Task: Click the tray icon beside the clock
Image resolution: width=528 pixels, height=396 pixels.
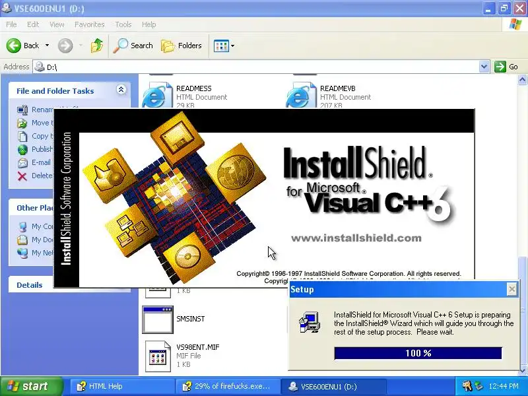Action: tap(478, 386)
